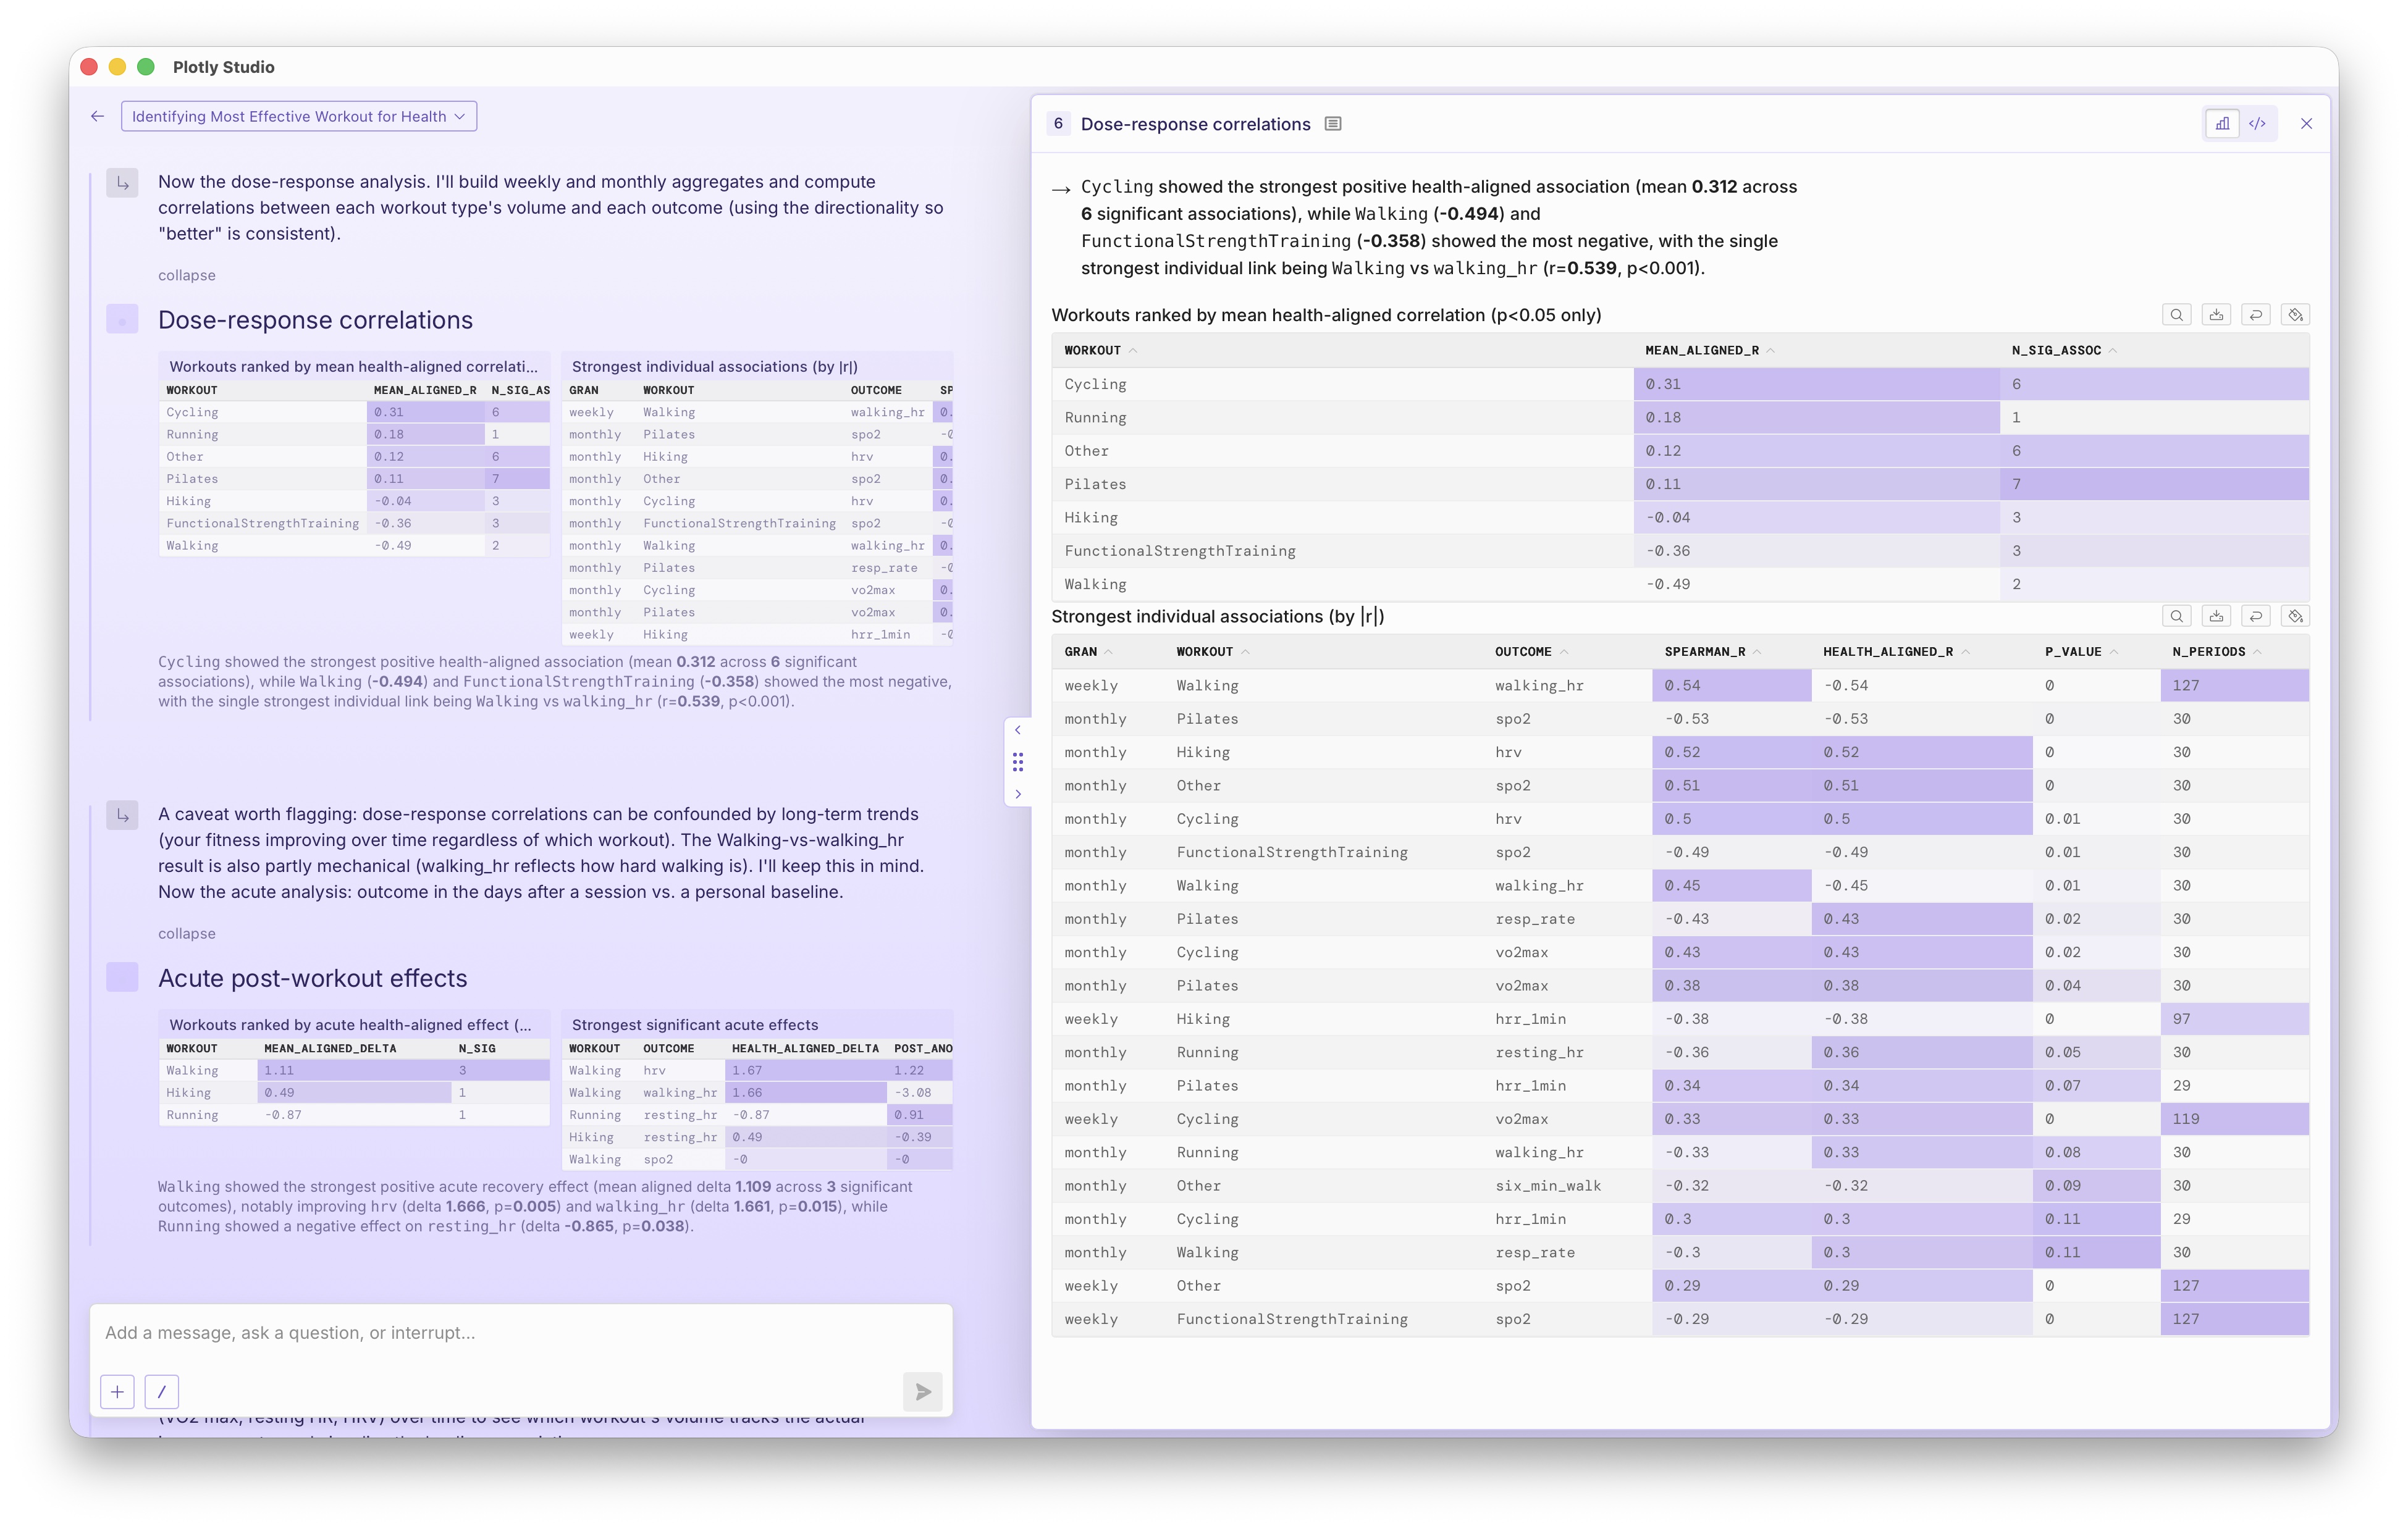2408x1529 pixels.
Task: Switch to chart view in Dose-response panel
Action: pos(2222,124)
